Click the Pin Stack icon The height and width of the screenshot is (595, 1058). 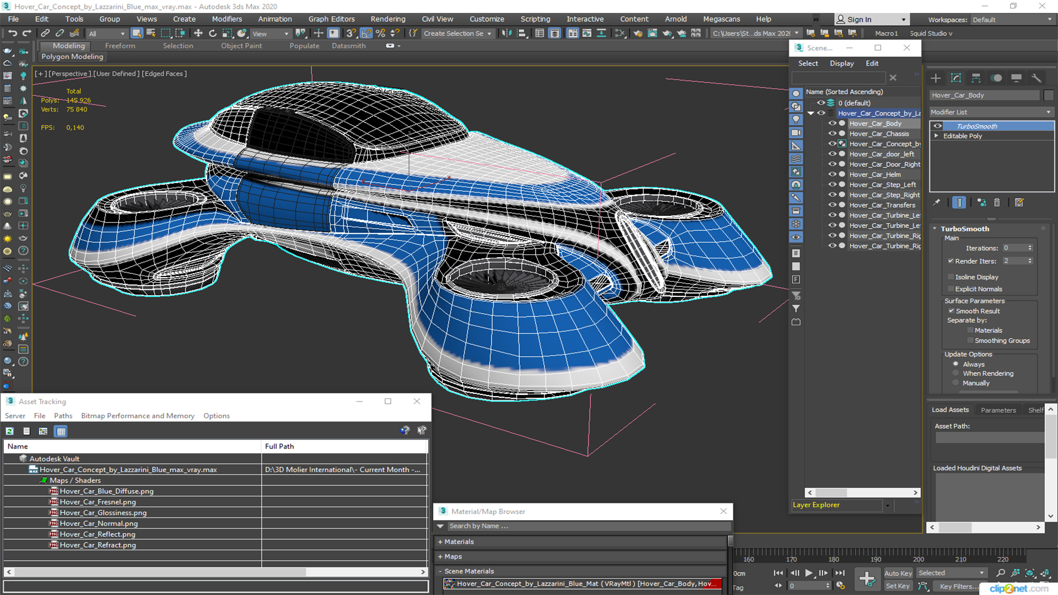[937, 203]
